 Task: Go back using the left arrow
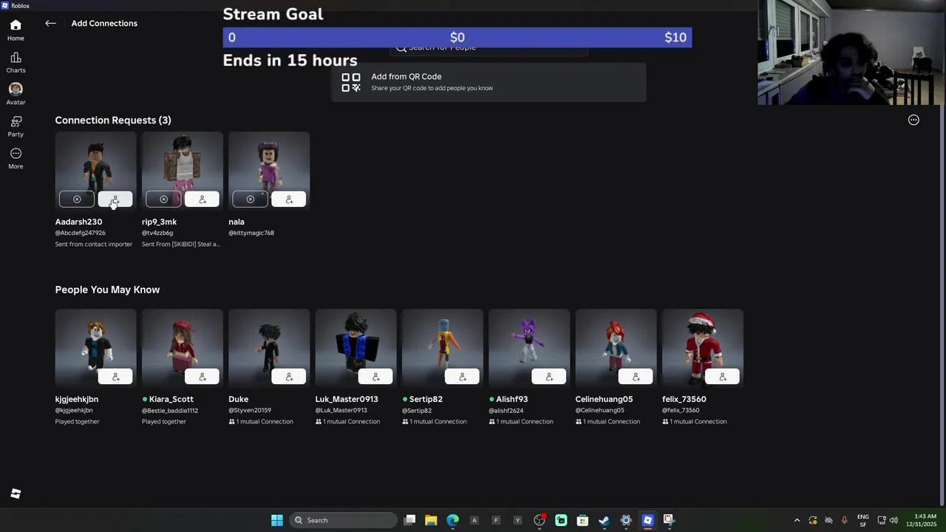click(50, 24)
